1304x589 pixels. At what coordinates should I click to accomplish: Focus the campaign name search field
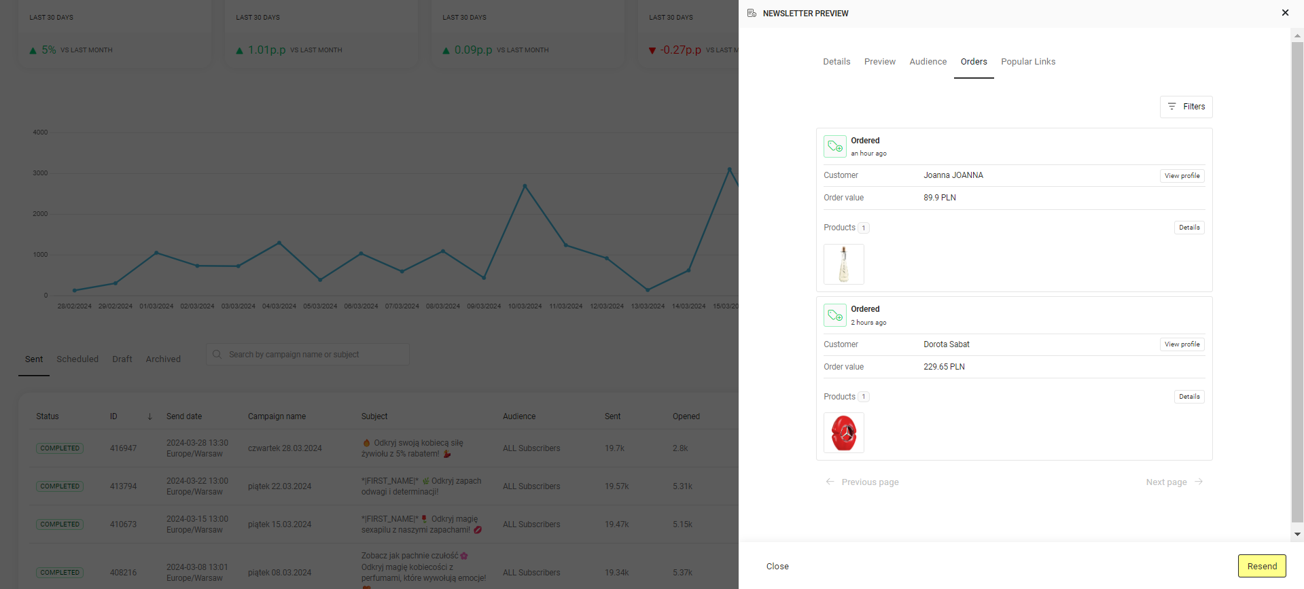pyautogui.click(x=308, y=355)
